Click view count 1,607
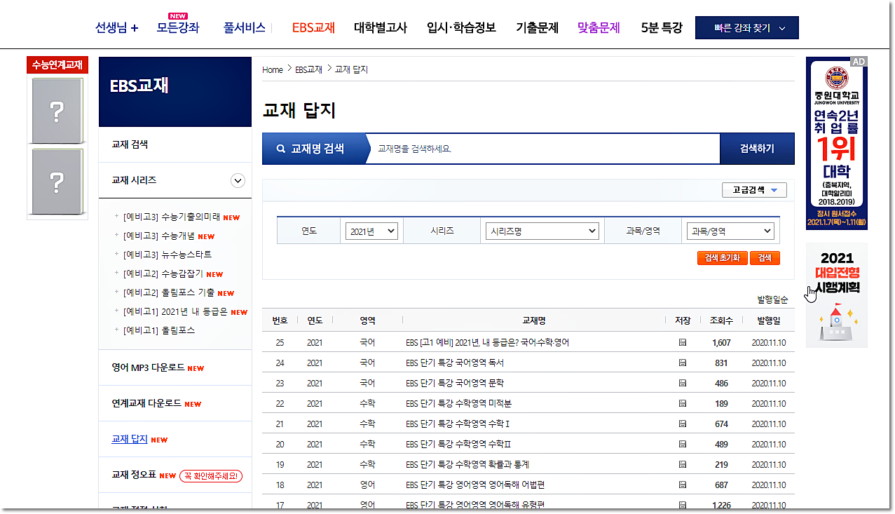 click(x=721, y=343)
